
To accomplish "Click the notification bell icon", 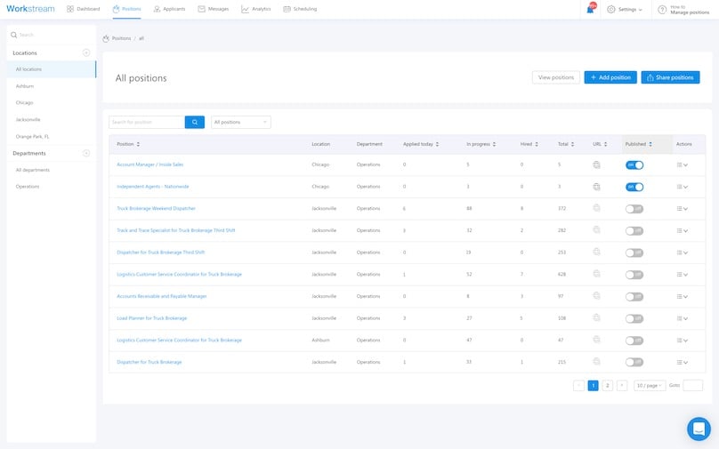I will (590, 9).
